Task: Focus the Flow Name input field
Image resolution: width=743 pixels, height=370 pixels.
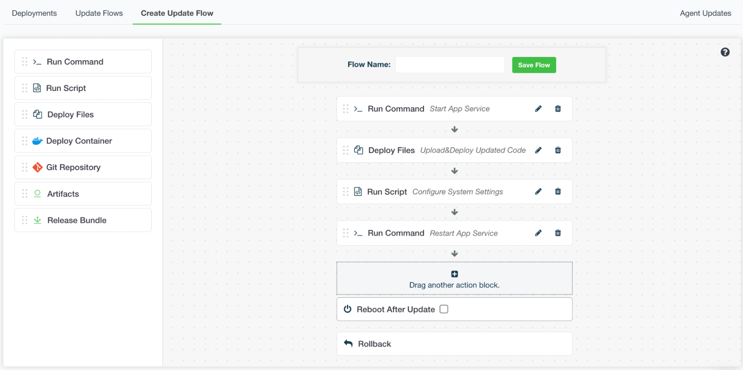Action: click(x=450, y=65)
